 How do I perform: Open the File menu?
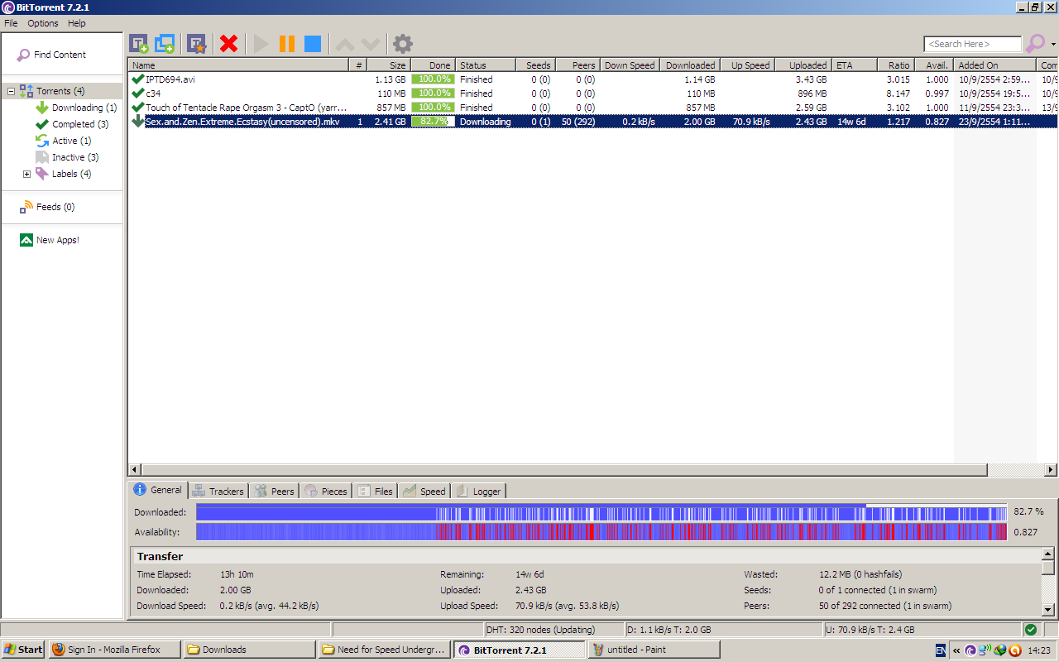coord(11,23)
